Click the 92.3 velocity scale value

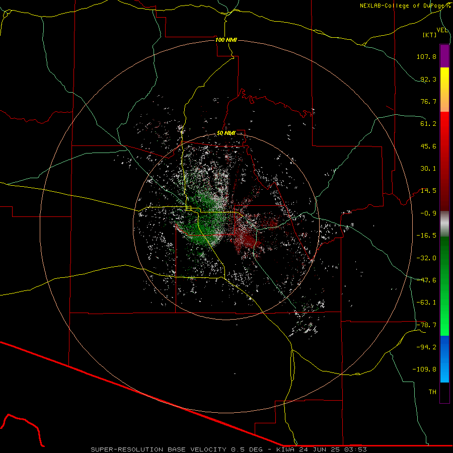pyautogui.click(x=428, y=79)
